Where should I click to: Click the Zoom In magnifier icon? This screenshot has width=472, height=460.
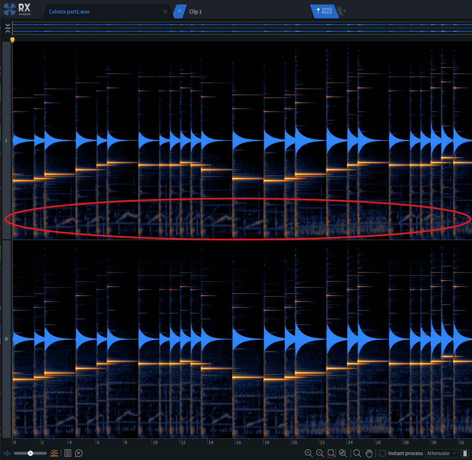point(309,453)
